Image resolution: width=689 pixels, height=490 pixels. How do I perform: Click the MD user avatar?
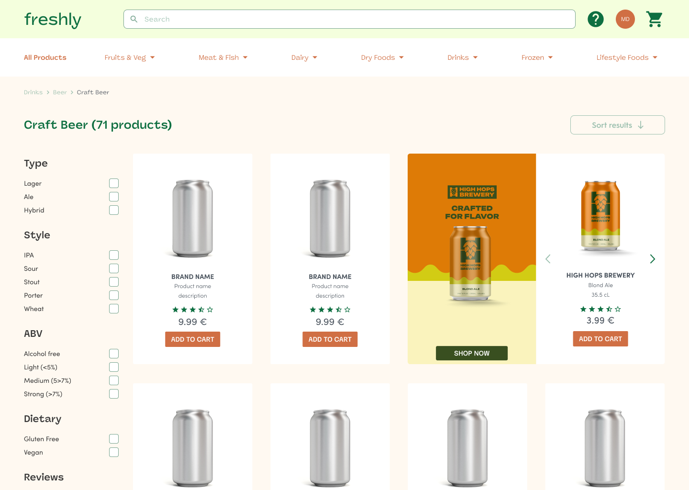pos(625,19)
